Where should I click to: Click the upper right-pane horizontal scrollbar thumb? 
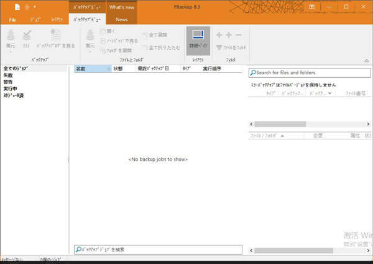click(280, 124)
